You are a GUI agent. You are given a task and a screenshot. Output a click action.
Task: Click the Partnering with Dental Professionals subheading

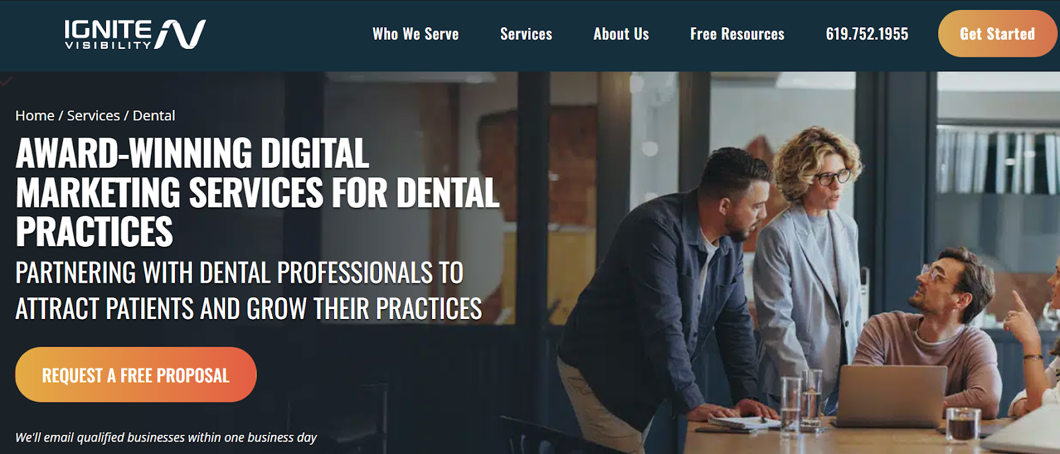(x=248, y=291)
